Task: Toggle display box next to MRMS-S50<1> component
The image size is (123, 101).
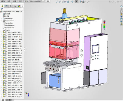Action: coord(6,67)
